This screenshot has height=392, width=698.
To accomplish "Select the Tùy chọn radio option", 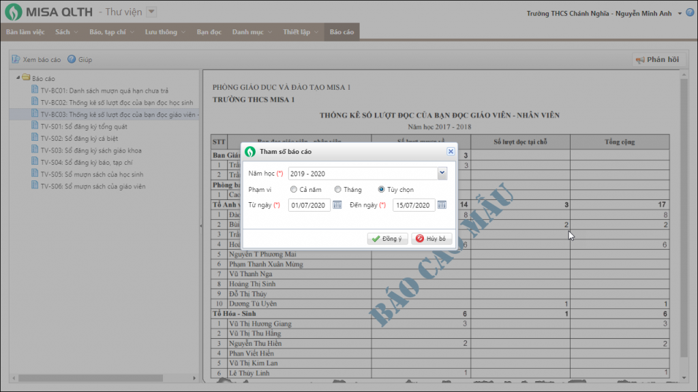I will click(381, 189).
